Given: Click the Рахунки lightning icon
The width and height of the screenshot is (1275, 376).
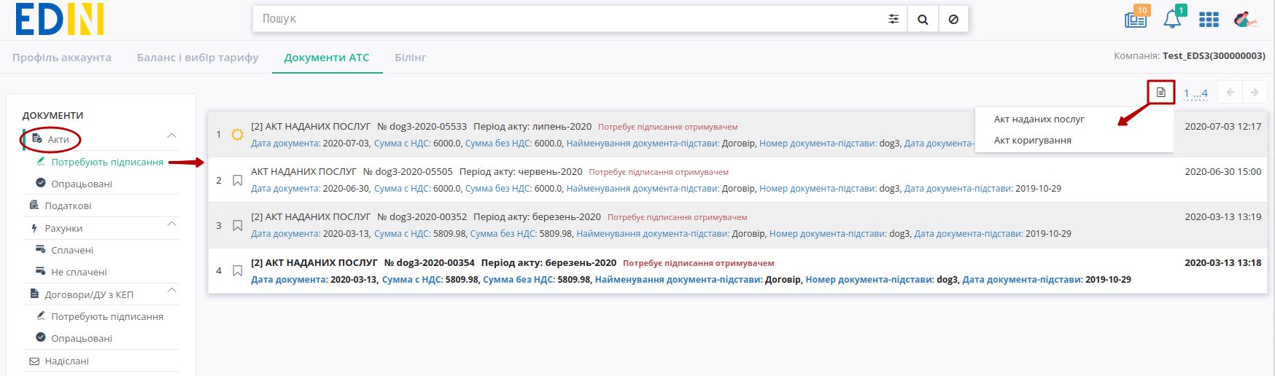Looking at the screenshot, I should tap(34, 228).
